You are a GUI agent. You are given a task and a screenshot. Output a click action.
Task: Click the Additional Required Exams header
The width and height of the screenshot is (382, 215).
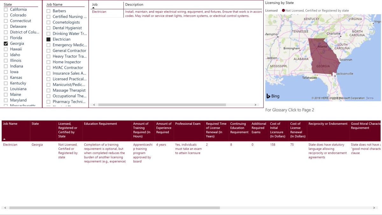click(259, 128)
